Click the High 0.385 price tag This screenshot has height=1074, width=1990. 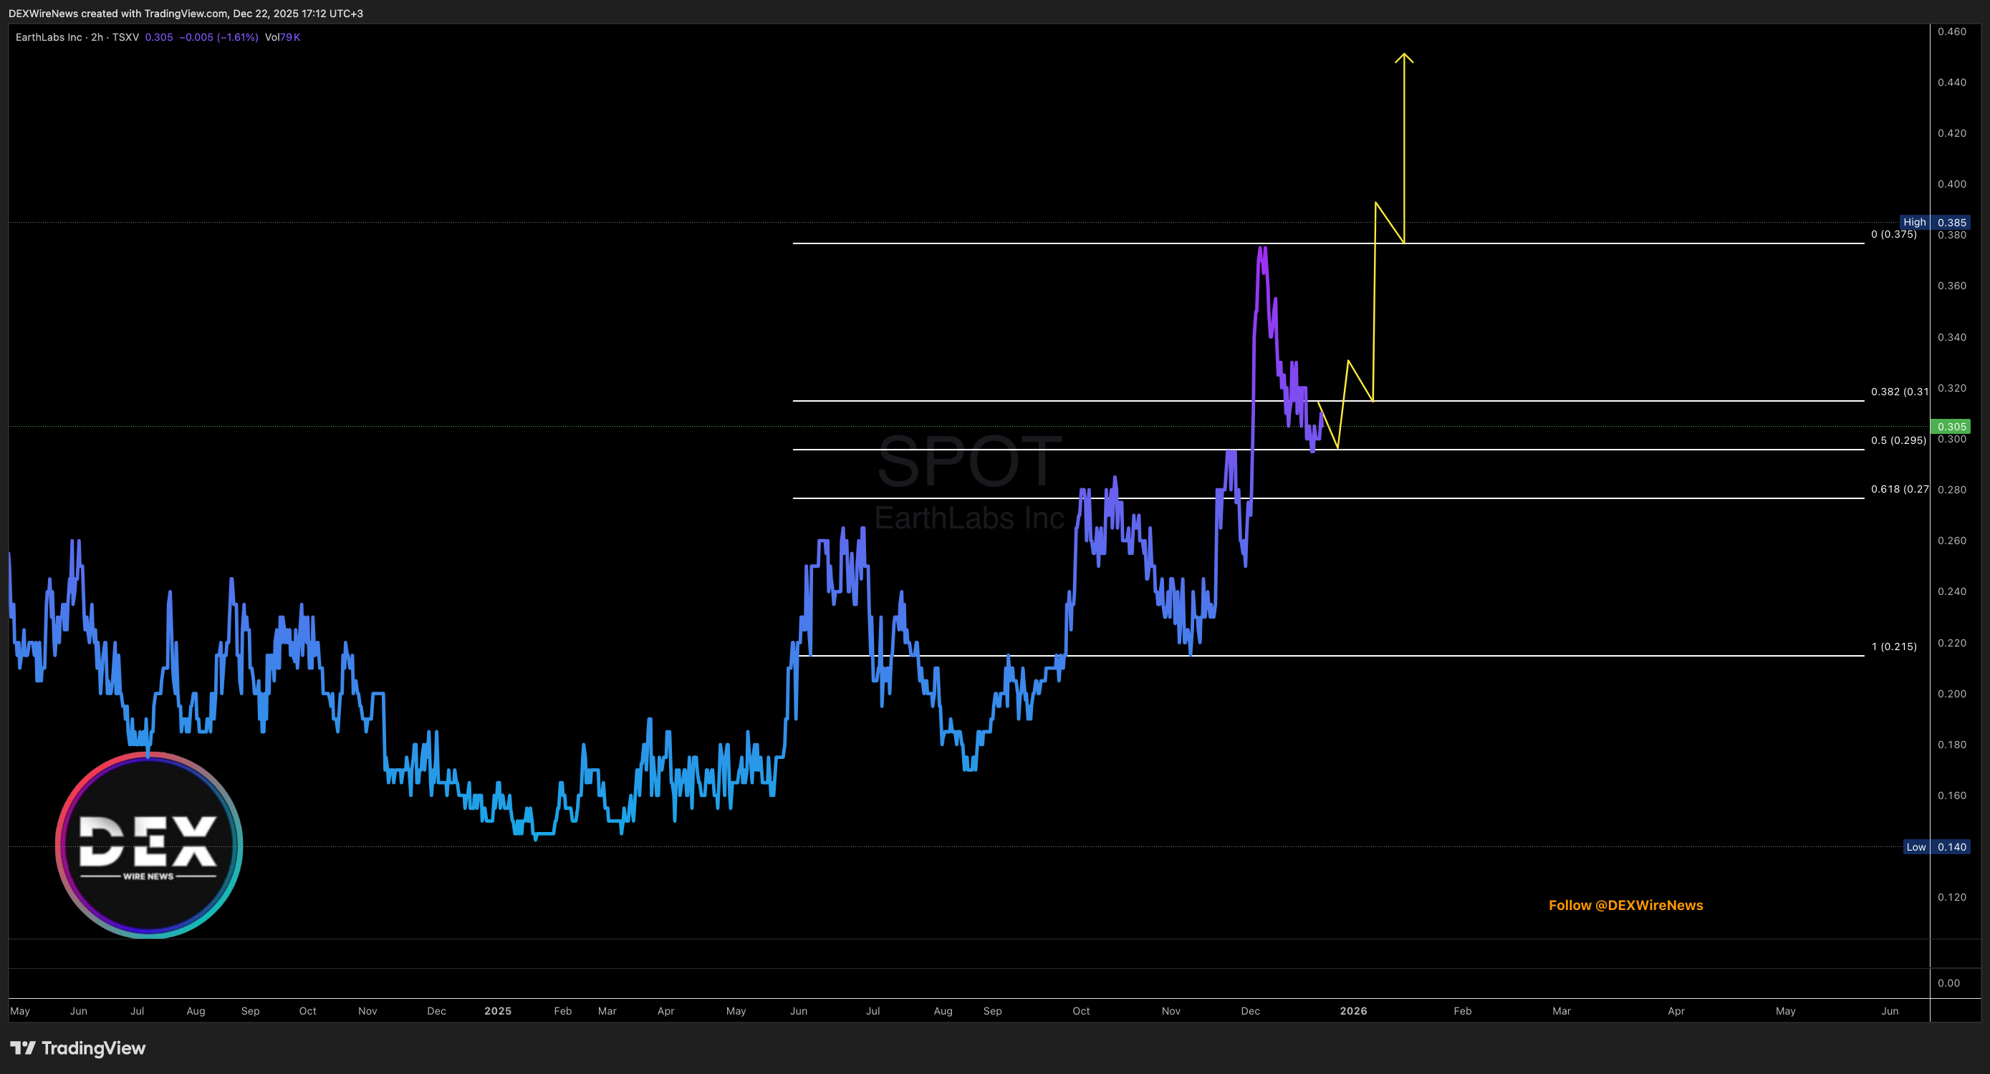click(1935, 223)
